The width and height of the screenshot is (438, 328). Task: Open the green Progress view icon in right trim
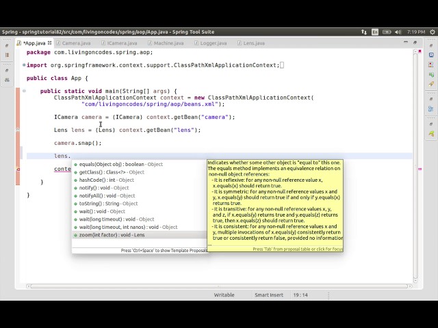coord(431,74)
